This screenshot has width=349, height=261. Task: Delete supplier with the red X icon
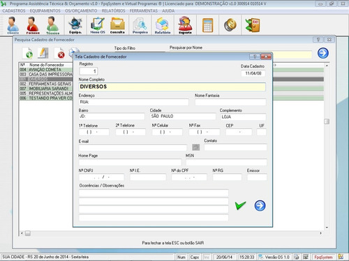click(60, 53)
